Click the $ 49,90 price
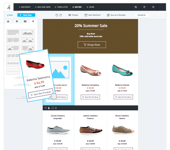170x150 pixels. click(x=122, y=141)
